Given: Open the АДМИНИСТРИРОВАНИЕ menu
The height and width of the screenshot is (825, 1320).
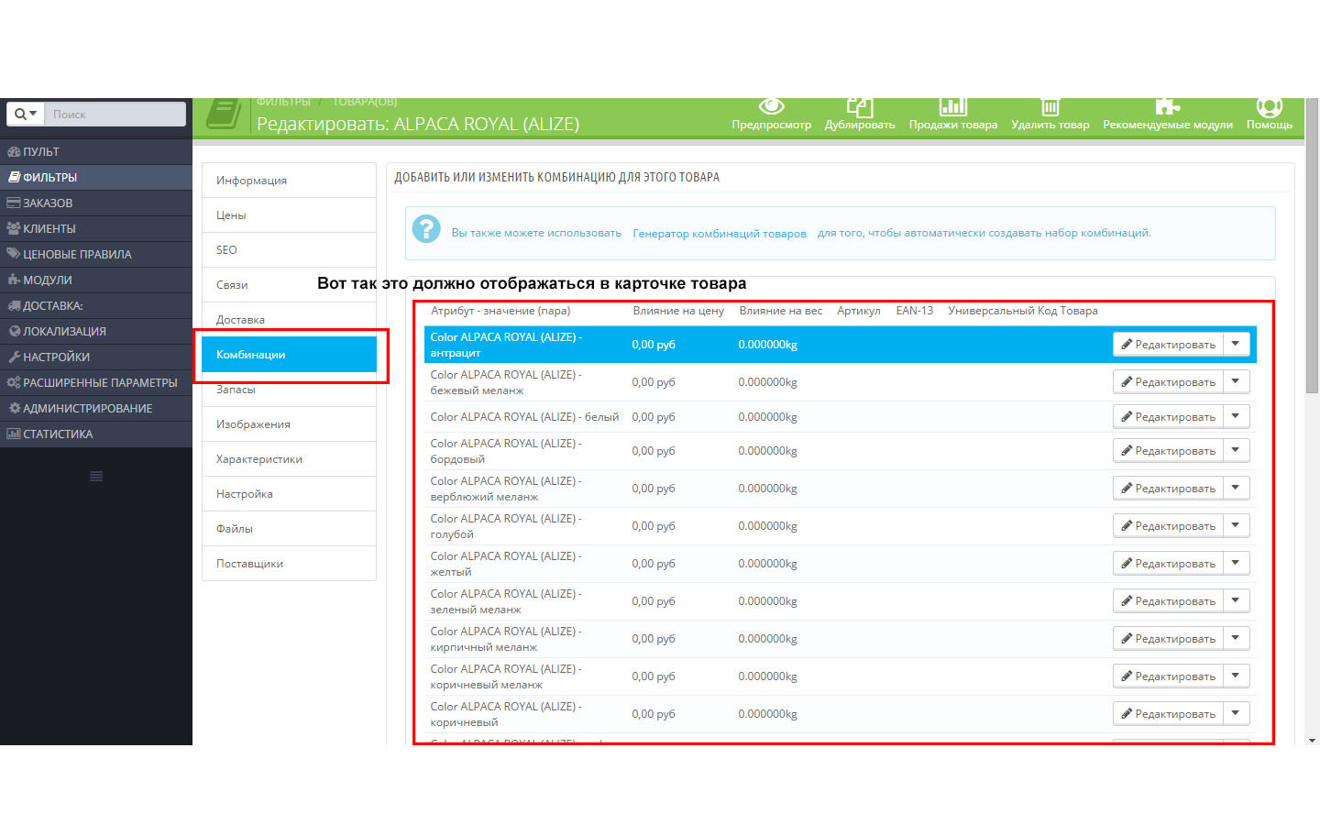Looking at the screenshot, I should (96, 408).
